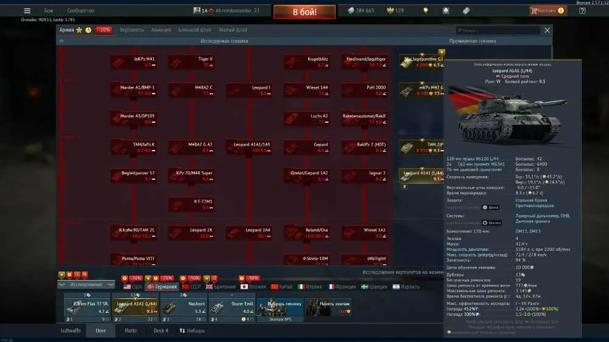The height and width of the screenshot is (342, 609).
Task: Select the Израиль nation flag
Action: (x=406, y=287)
